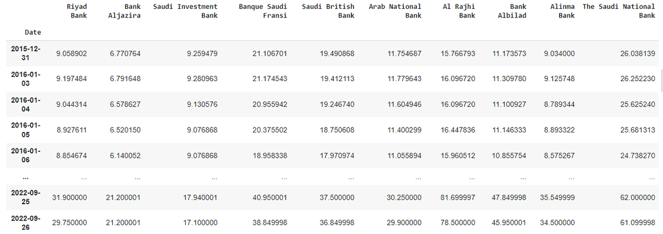Viewport: 663px width, 234px height.
Task: Click The Saudi National Bank column header
Action: [x=619, y=11]
